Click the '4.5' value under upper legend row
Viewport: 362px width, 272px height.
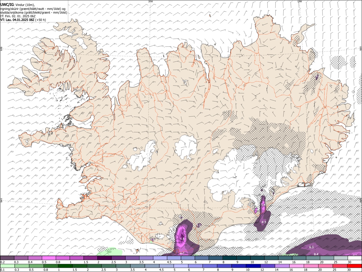pyautogui.click(x=169, y=262)
